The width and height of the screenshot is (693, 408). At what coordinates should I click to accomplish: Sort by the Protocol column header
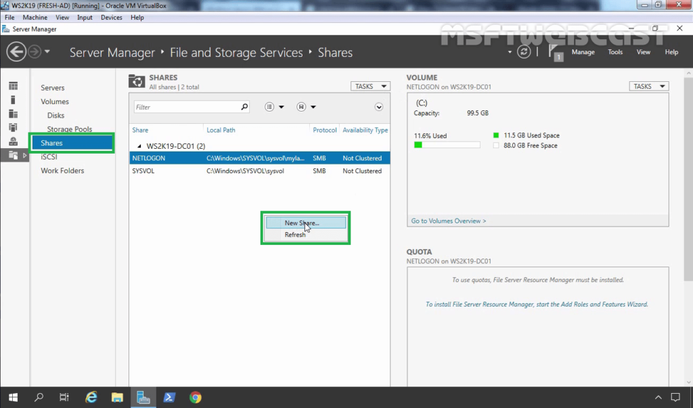click(x=324, y=130)
